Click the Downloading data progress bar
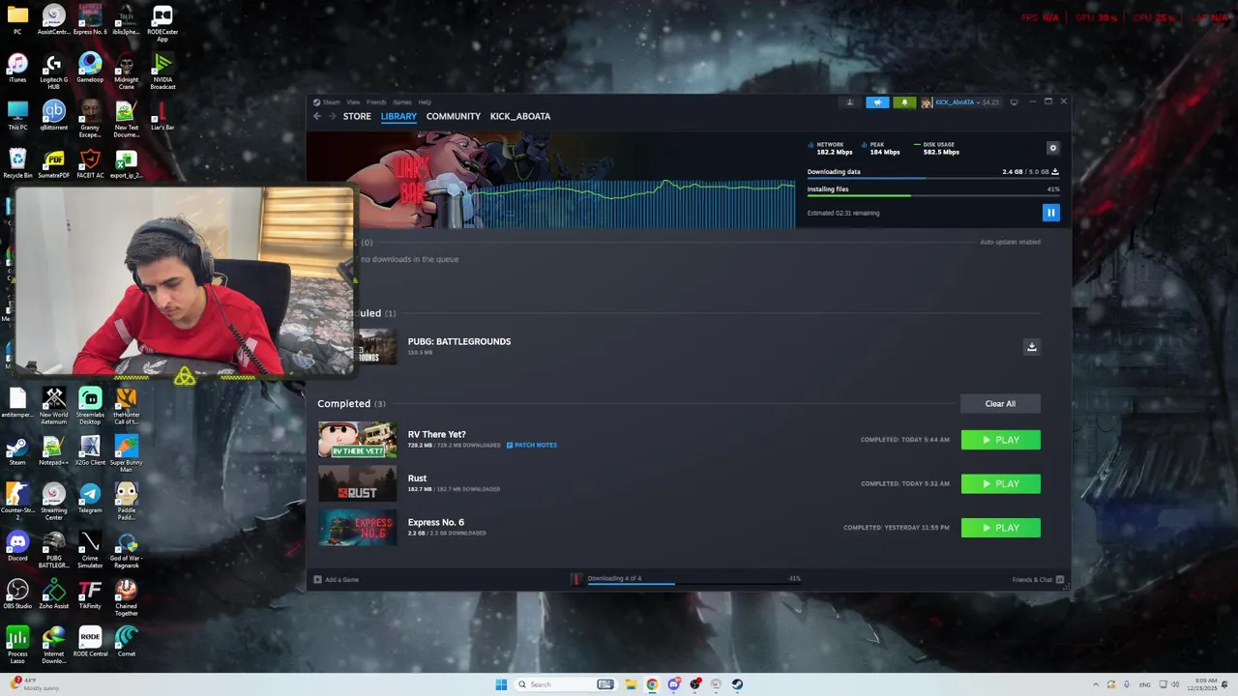 pos(933,178)
